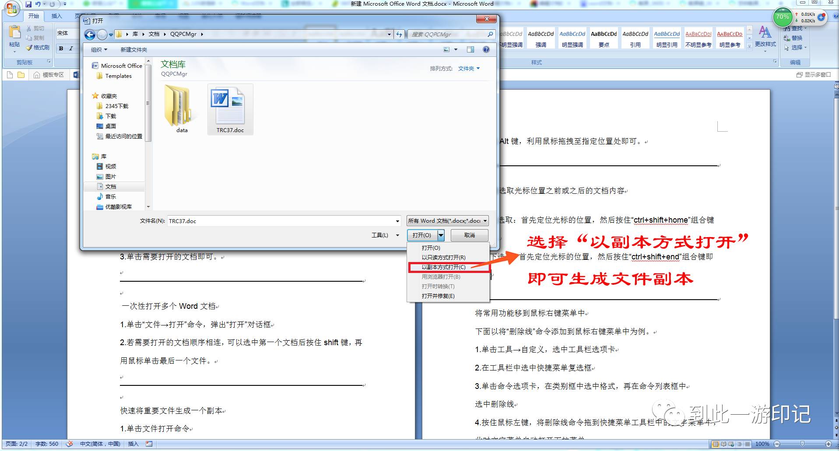The width and height of the screenshot is (839, 451).
Task: Change the file view layout icon
Action: click(x=446, y=49)
